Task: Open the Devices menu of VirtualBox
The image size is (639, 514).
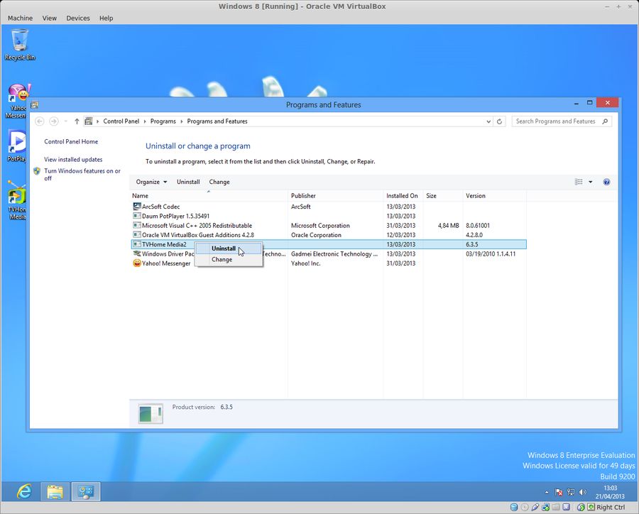Action: (x=77, y=18)
